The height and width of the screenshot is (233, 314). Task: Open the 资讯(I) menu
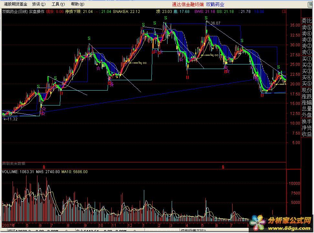[39, 4]
